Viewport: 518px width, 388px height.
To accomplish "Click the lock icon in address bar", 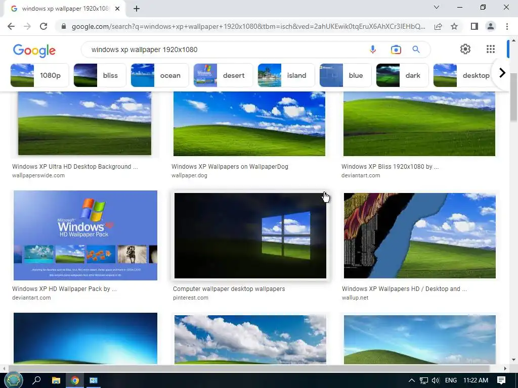I will point(64,26).
